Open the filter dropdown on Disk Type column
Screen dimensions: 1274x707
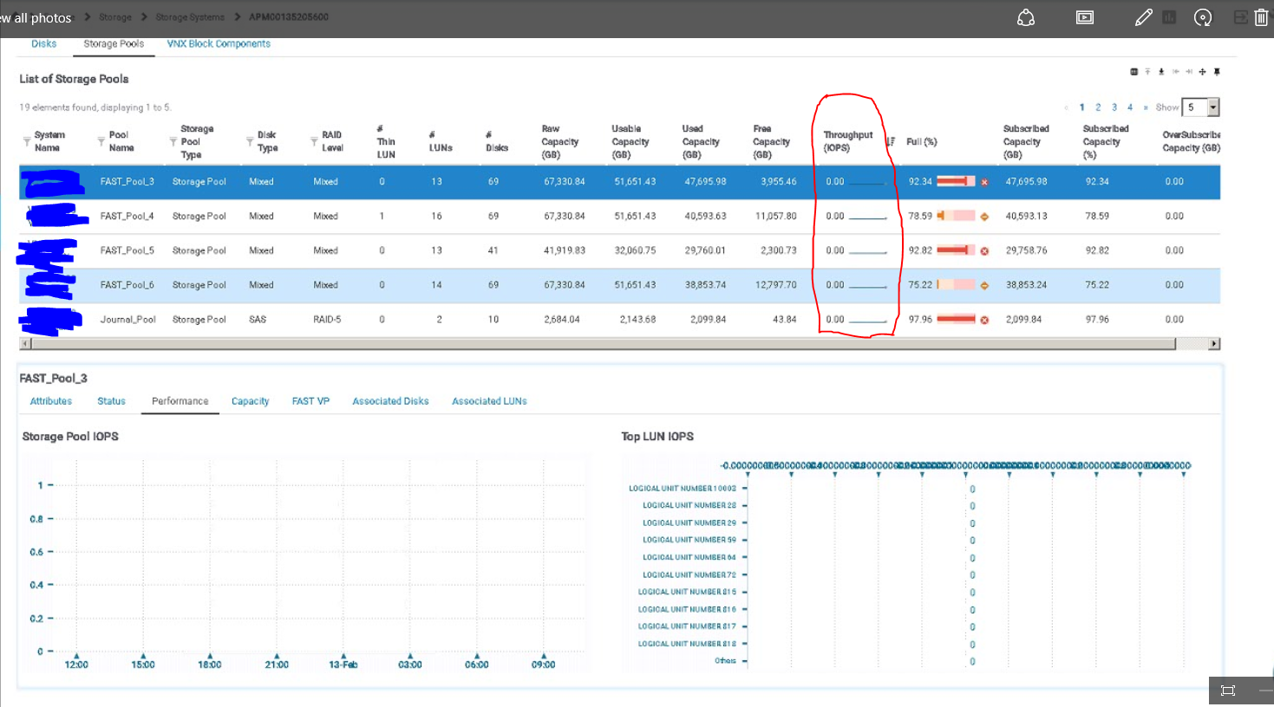point(249,141)
